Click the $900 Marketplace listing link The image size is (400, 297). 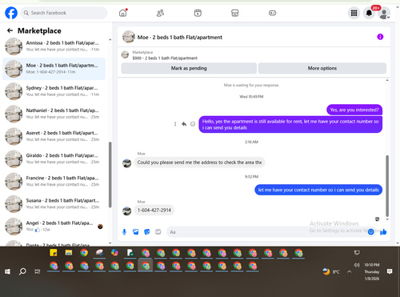165,58
